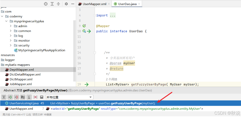Image resolution: width=241 pixels, height=117 pixels.
Task: Click the Spring bean gutter icon on line 10
Action: (84, 31)
